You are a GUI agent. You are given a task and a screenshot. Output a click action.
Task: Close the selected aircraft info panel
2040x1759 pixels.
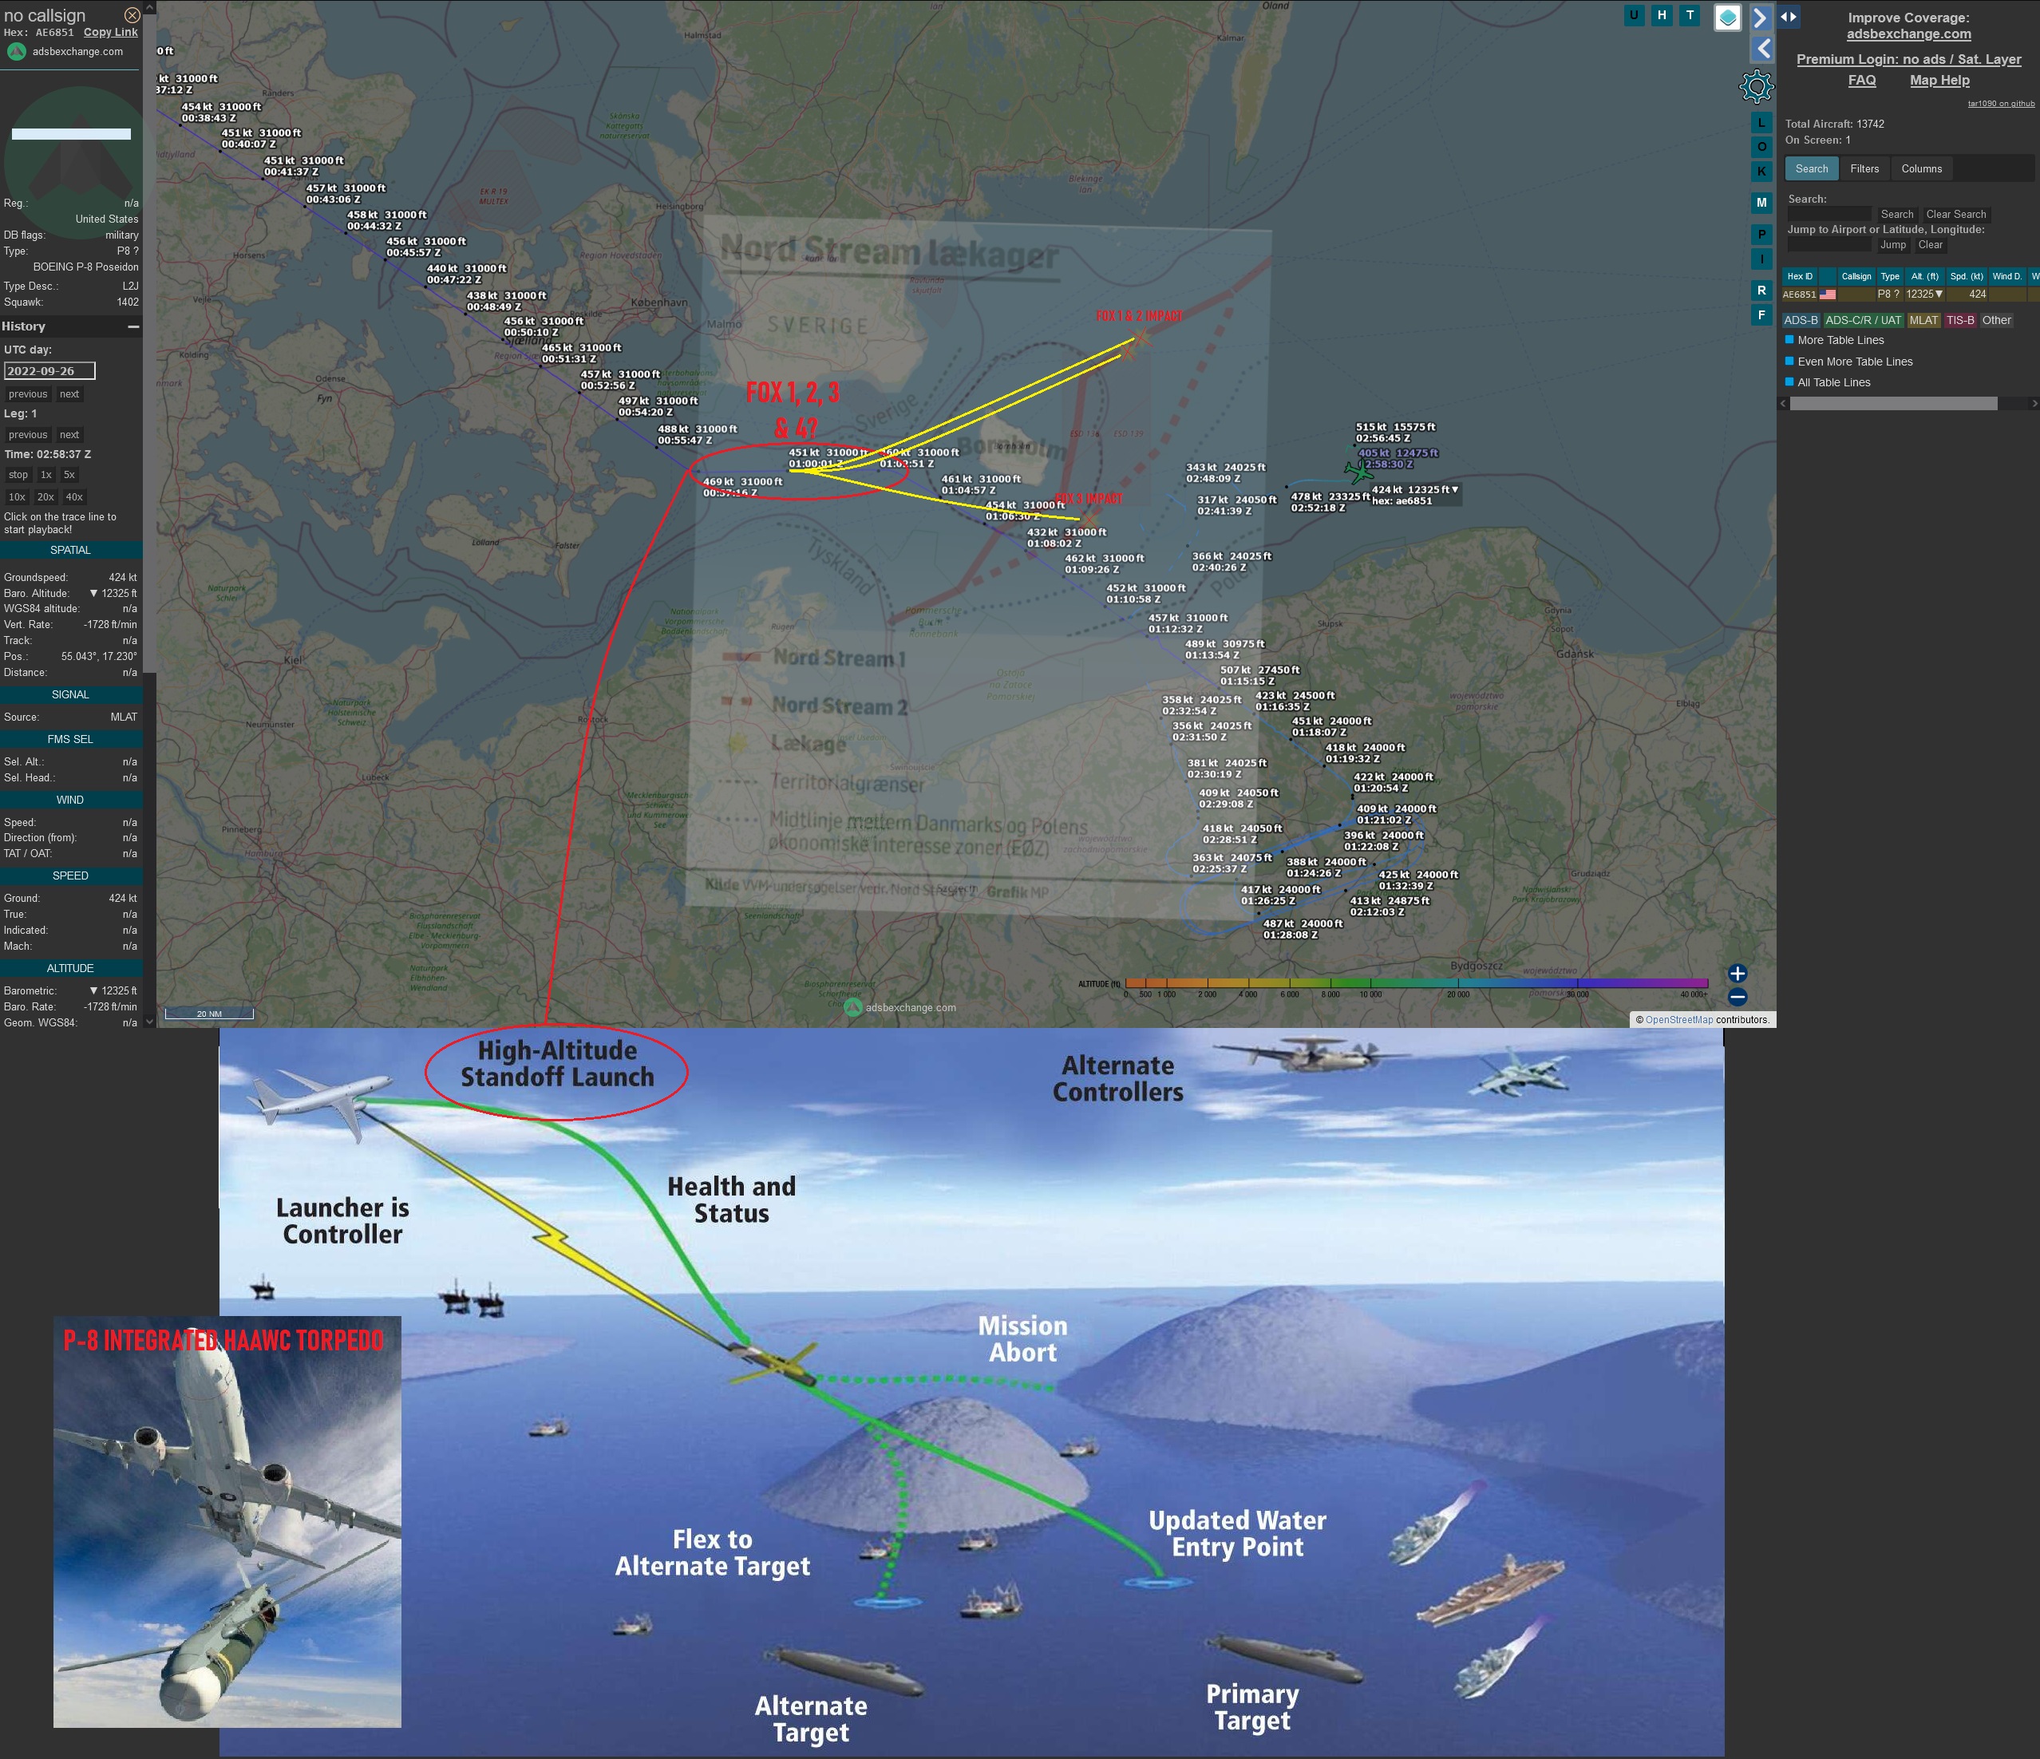[x=132, y=15]
